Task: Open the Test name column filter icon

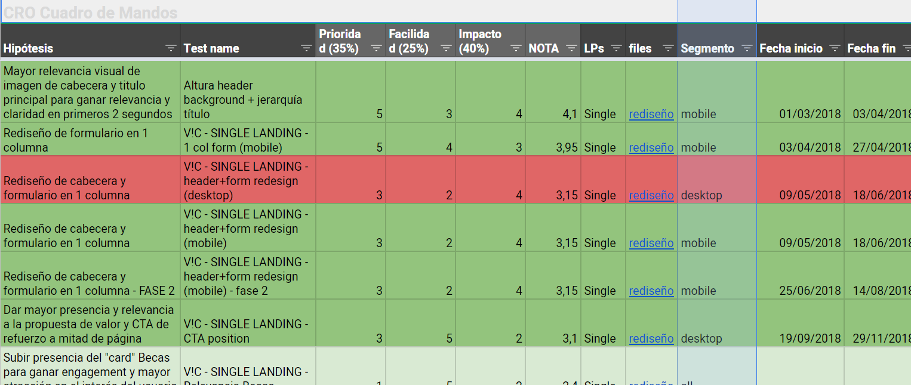Action: pos(306,48)
